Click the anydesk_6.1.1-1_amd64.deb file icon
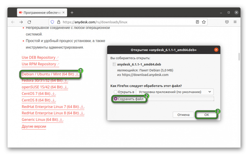Screen dimensions: 248x155 tap(114, 64)
